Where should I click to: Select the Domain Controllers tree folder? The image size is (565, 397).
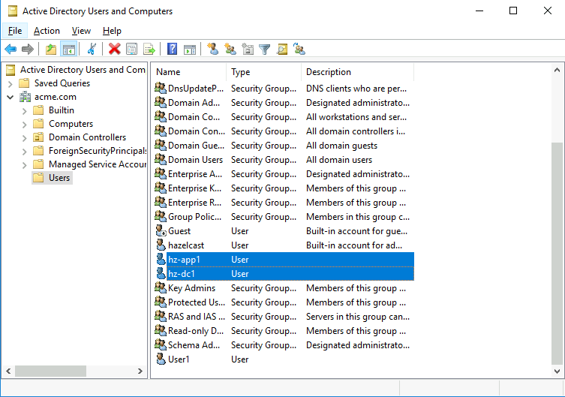(87, 137)
